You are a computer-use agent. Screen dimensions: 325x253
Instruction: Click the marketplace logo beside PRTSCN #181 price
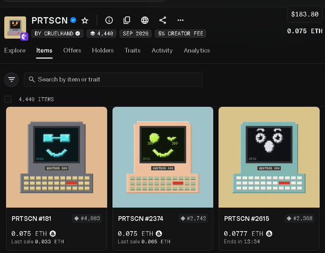coord(53,234)
